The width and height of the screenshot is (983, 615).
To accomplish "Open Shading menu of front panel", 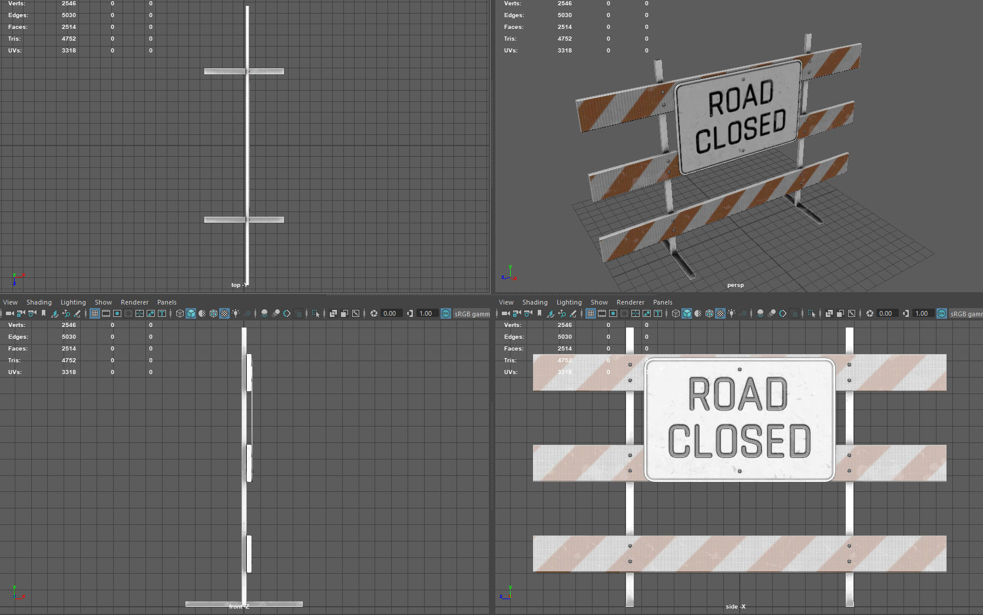I will (39, 302).
